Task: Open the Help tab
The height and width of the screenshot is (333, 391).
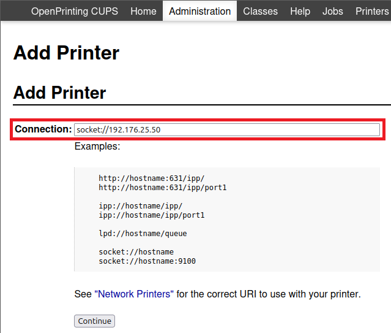Action: tap(300, 11)
